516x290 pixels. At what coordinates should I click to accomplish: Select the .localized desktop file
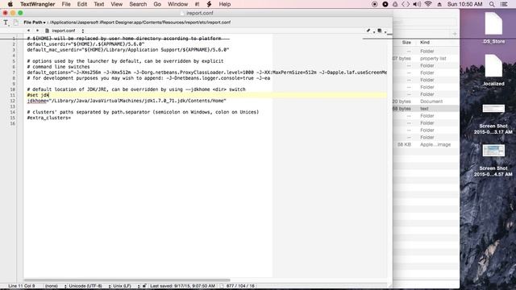pos(493,70)
